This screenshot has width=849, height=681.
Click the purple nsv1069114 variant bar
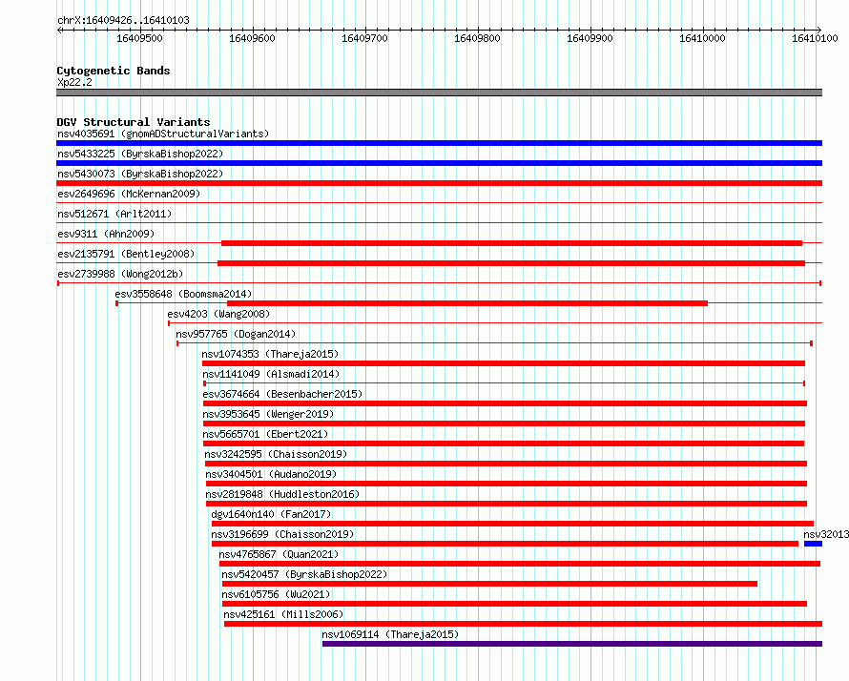coord(572,644)
